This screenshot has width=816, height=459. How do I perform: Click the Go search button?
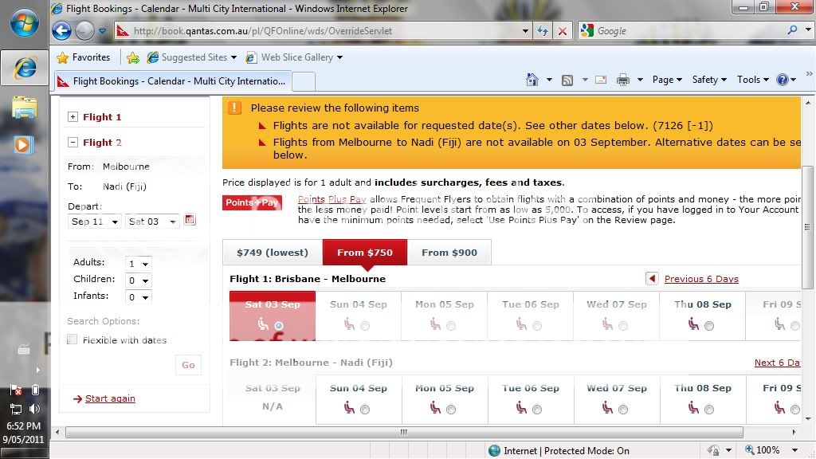188,365
